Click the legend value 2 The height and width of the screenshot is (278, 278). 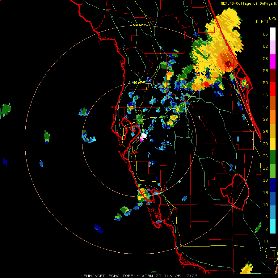coord(267,229)
